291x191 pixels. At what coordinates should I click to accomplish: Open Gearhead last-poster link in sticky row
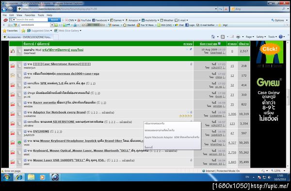(216, 53)
